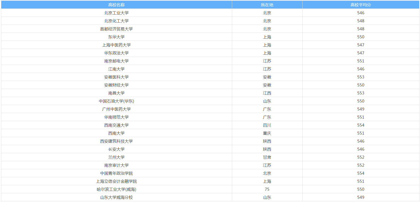
Task: Click score 554 for 西南交通大学
Action: coord(361,125)
